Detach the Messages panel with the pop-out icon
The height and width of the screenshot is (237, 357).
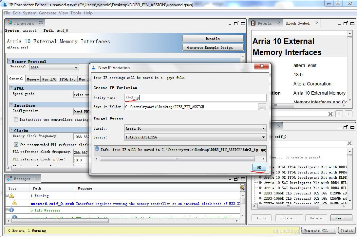pos(236,179)
